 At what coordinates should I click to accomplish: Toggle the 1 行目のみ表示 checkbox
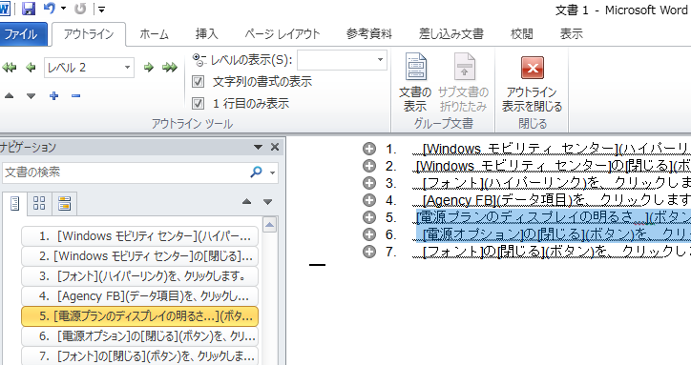pos(198,104)
